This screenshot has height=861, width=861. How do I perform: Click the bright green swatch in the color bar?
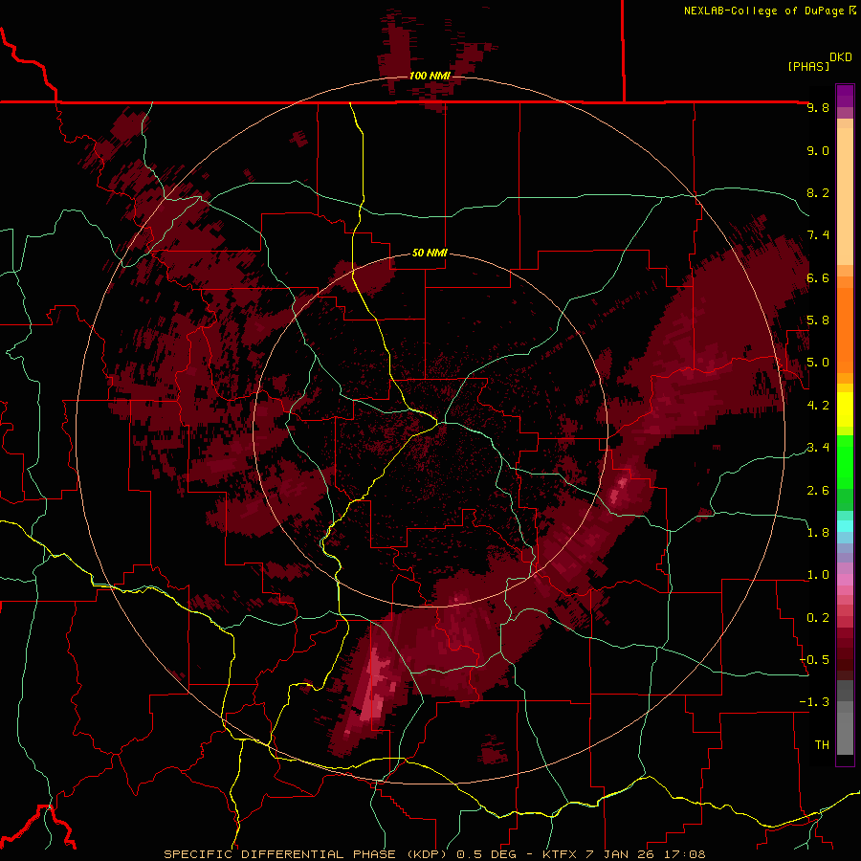[x=845, y=461]
